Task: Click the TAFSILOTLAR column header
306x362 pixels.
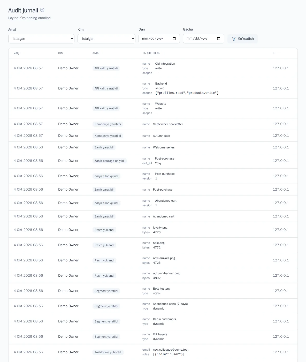Action: coord(151,53)
